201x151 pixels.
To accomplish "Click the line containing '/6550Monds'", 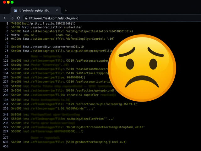I will [x=53, y=108].
